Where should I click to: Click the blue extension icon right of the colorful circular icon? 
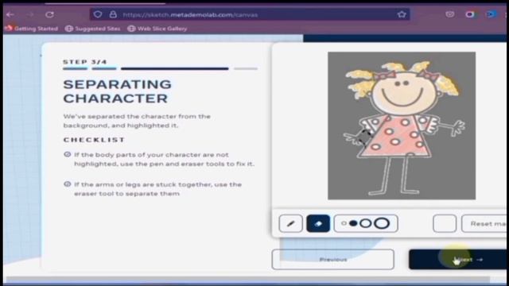click(x=492, y=14)
